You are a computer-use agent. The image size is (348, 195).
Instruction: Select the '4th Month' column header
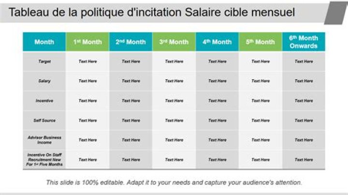tap(217, 42)
